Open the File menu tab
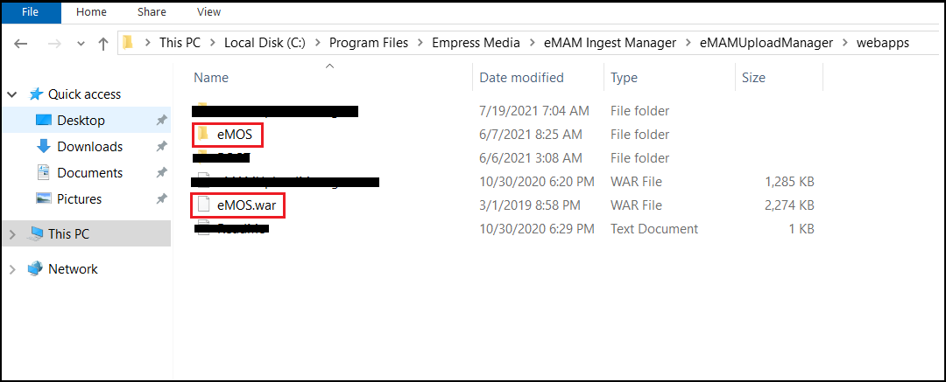The height and width of the screenshot is (382, 946). click(x=30, y=11)
